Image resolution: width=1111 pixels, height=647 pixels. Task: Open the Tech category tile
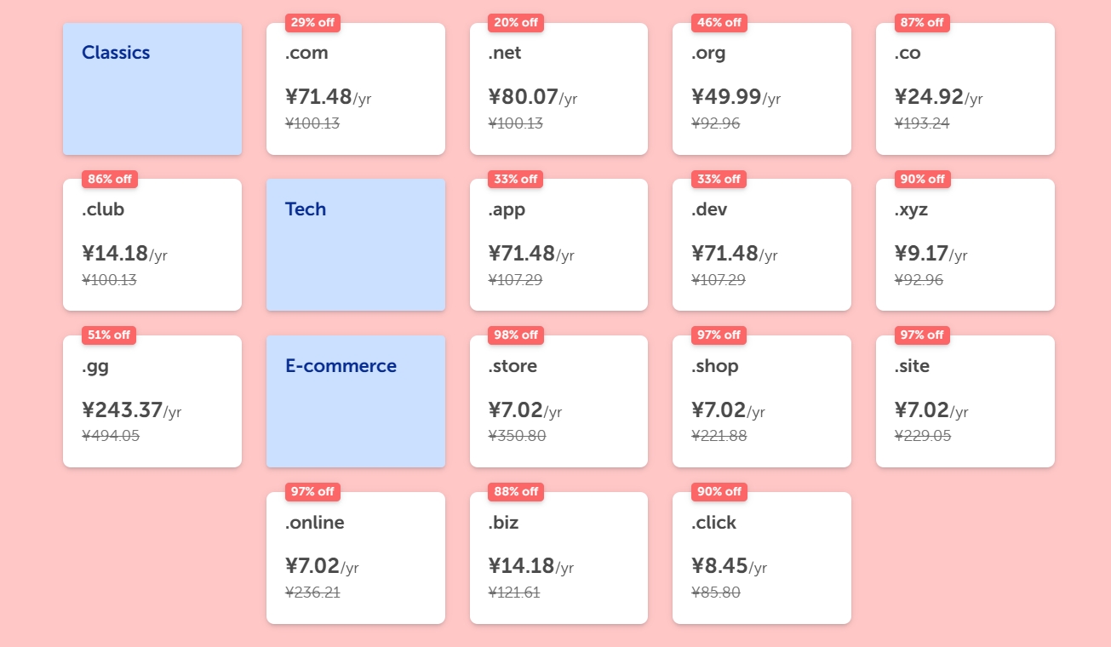(x=355, y=245)
